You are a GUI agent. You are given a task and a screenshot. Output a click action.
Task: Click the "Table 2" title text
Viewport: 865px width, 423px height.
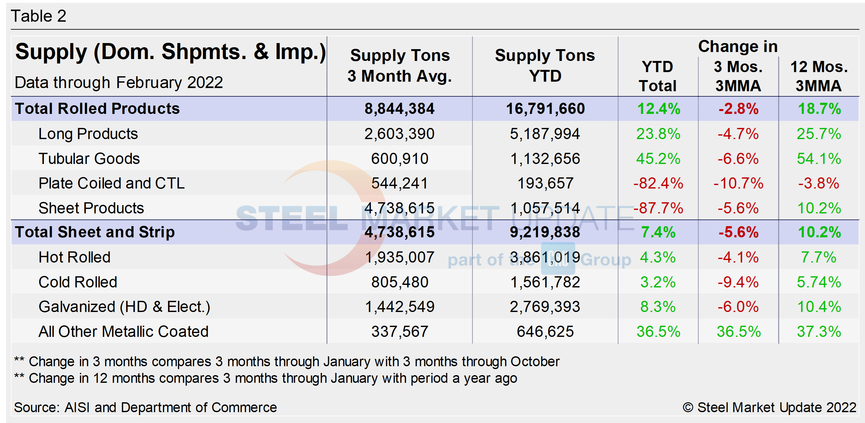point(38,16)
